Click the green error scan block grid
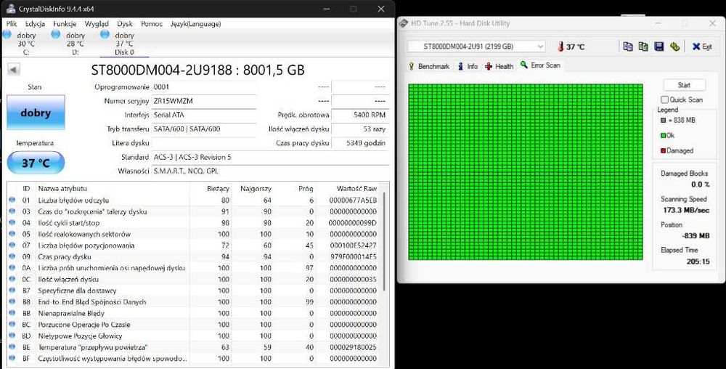Viewport: 726px width, 369px height. [x=526, y=171]
